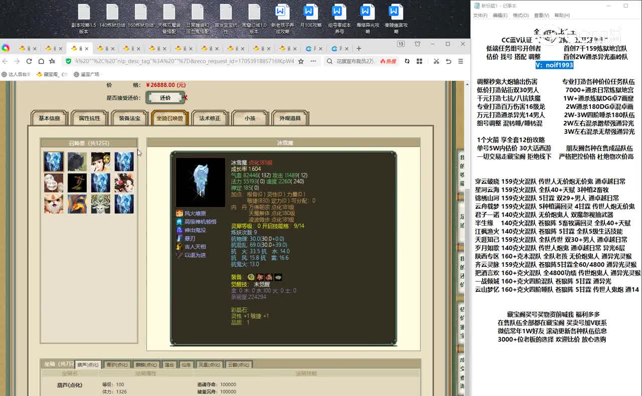Click the scissors screenshot tool icon
The image size is (642, 396).
coord(436,61)
